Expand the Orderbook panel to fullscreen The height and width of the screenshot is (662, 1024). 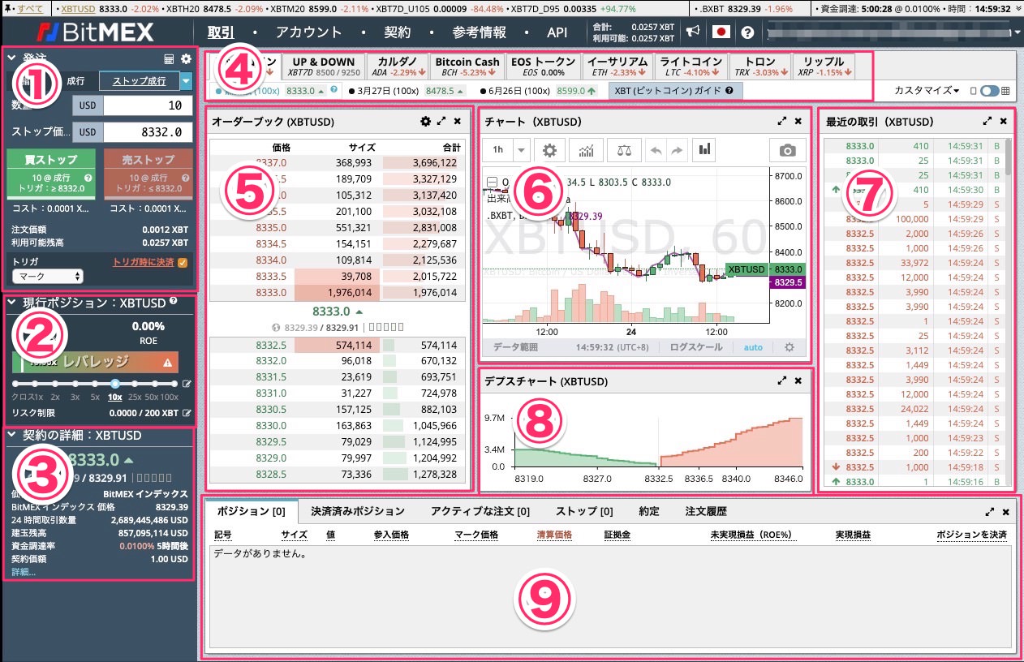click(x=441, y=121)
